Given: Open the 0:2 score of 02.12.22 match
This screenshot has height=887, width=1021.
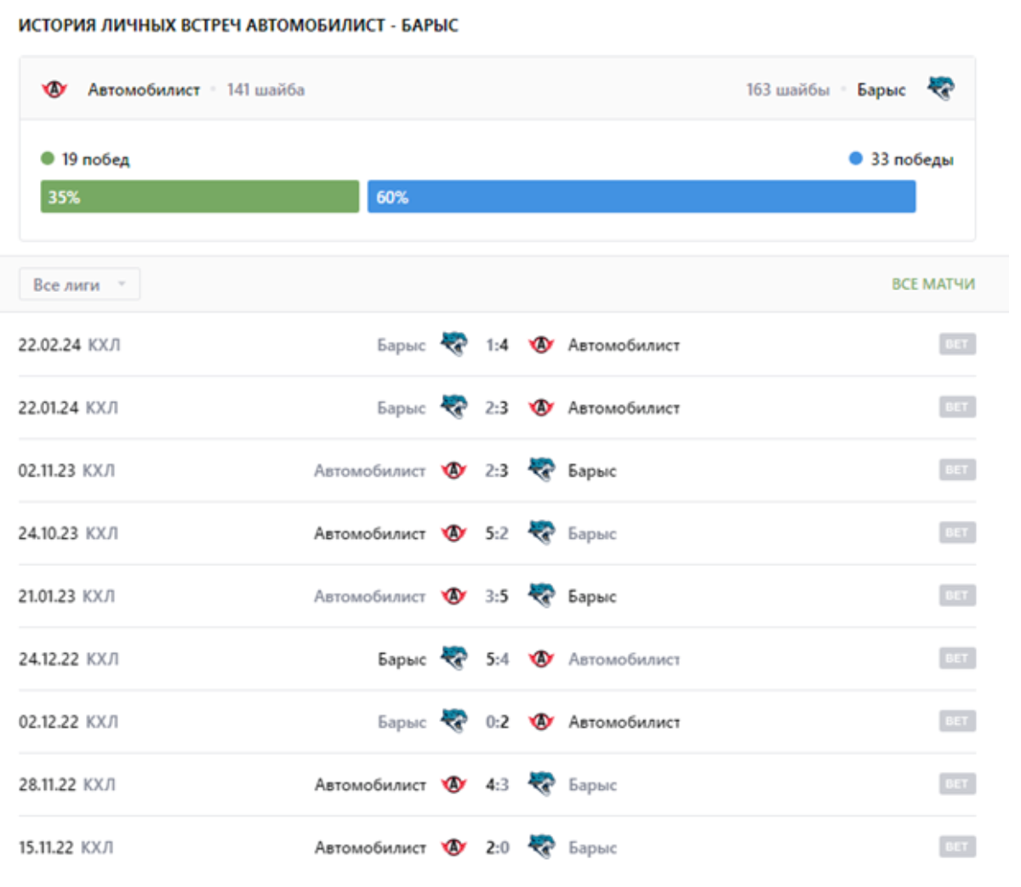Looking at the screenshot, I should (x=497, y=722).
